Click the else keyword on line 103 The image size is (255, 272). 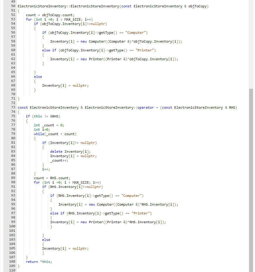pos(46,239)
